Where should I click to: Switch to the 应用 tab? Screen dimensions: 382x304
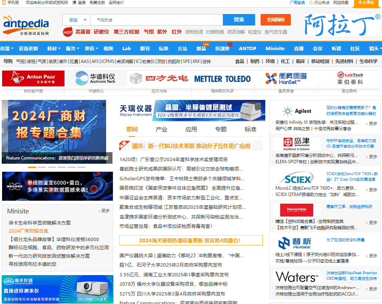(191, 129)
